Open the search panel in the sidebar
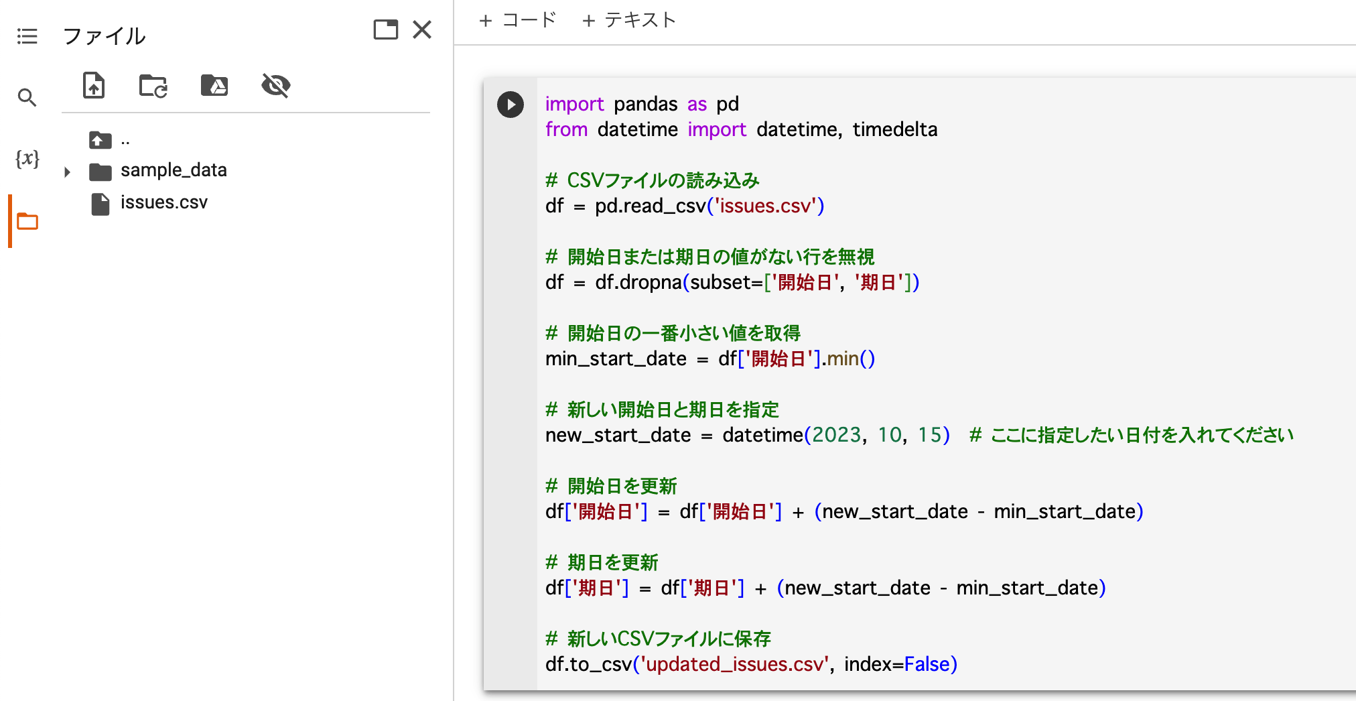Image resolution: width=1356 pixels, height=701 pixels. tap(27, 98)
